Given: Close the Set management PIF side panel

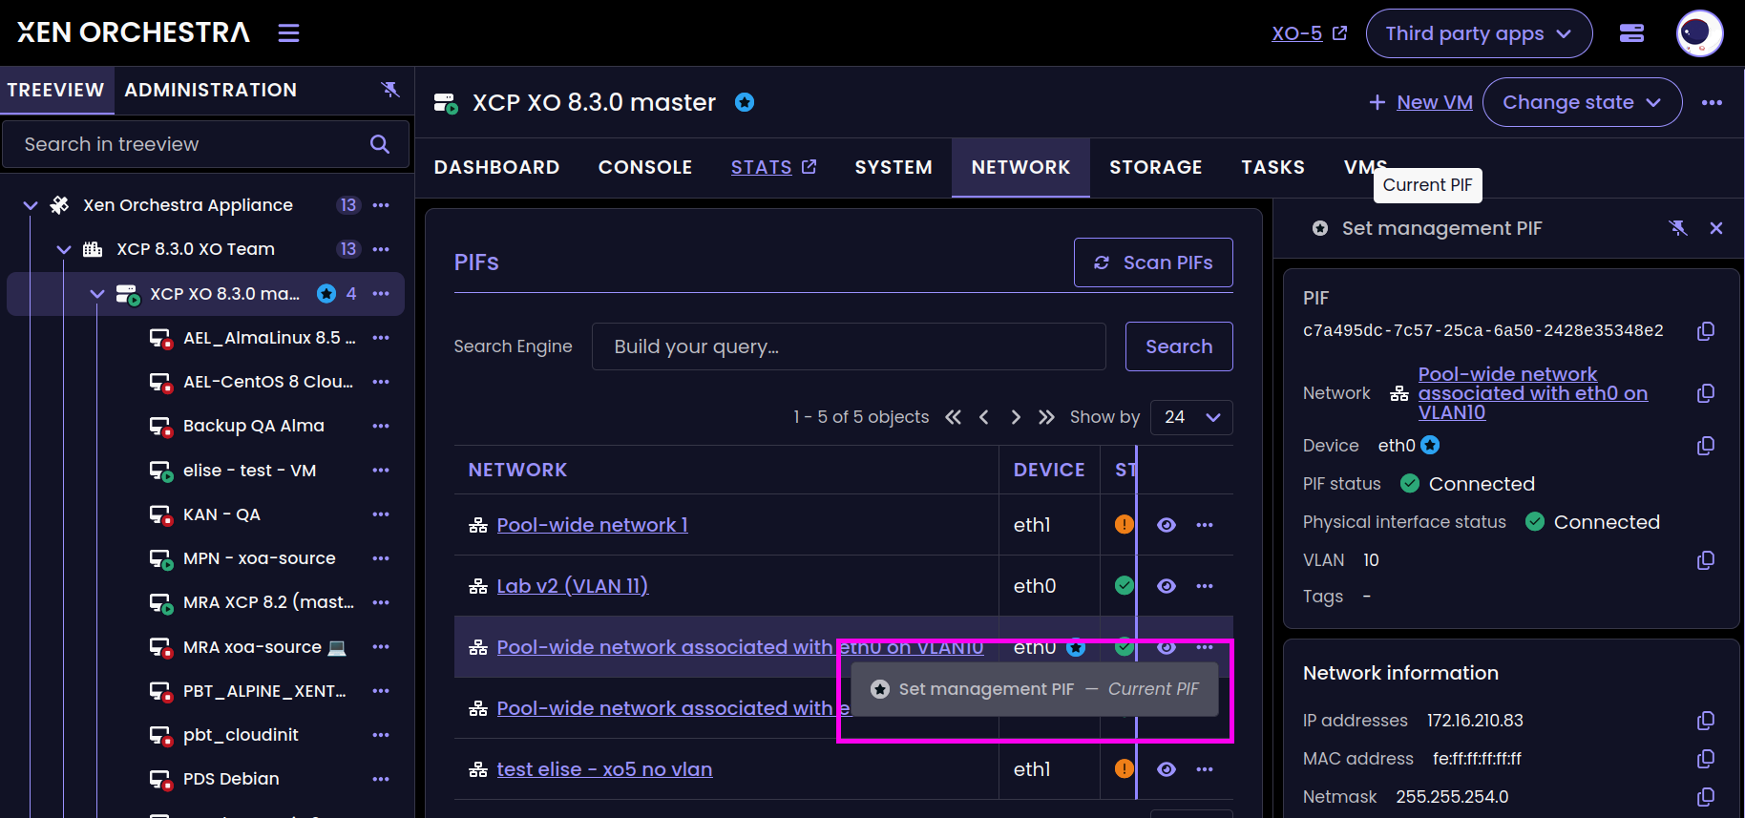Looking at the screenshot, I should click(x=1716, y=228).
